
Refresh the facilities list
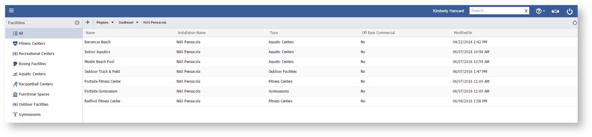(574, 23)
